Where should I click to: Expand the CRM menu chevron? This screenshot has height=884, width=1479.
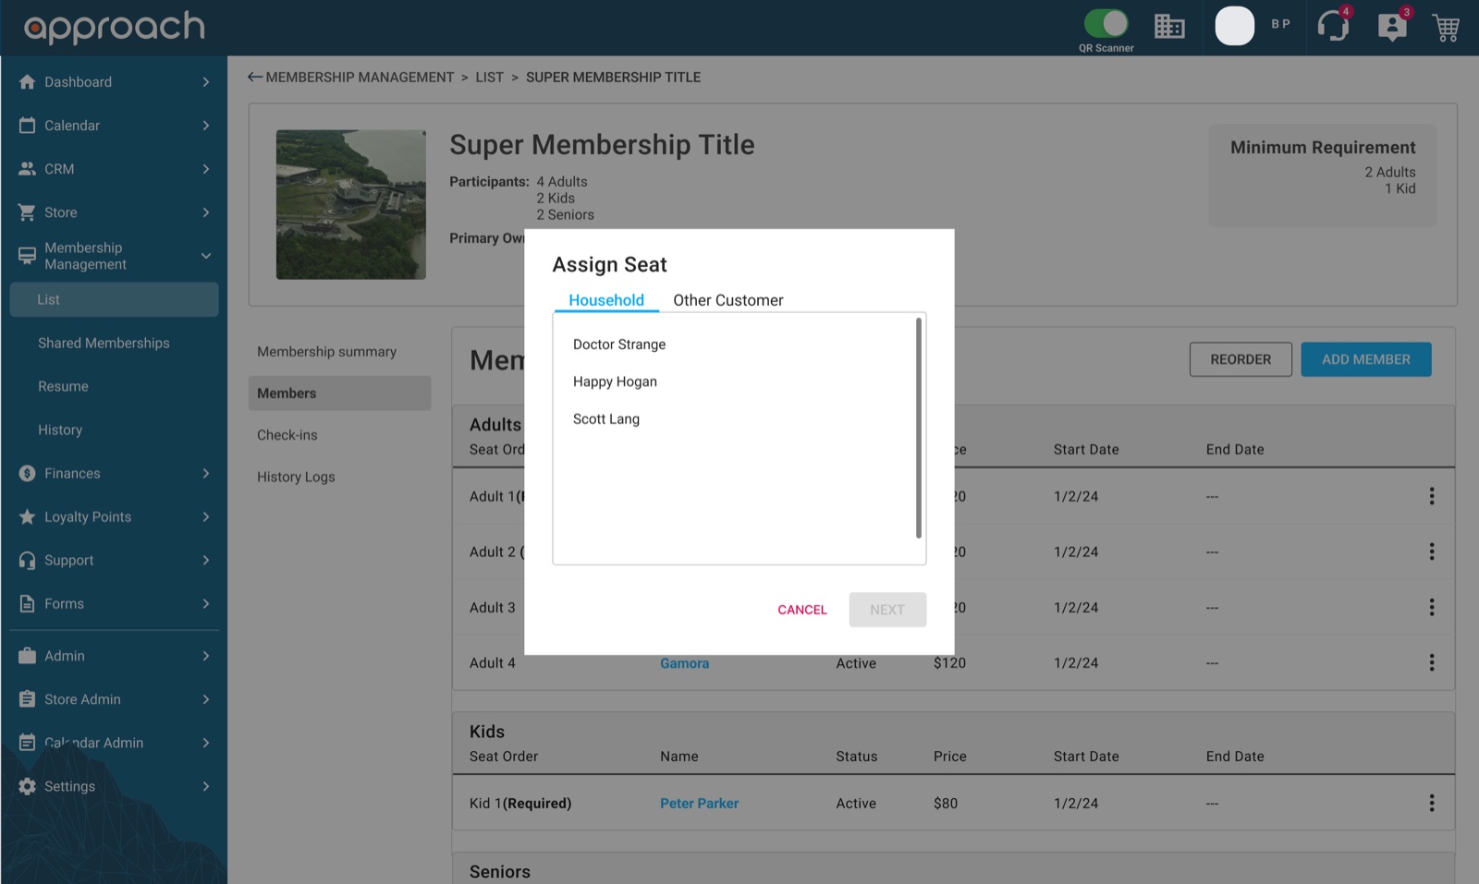point(206,168)
